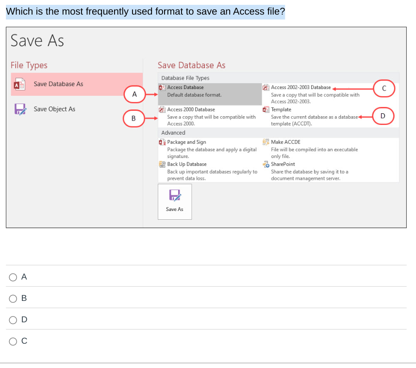This screenshot has height=368, width=416.
Task: Select answer option D
Action: tap(13, 320)
